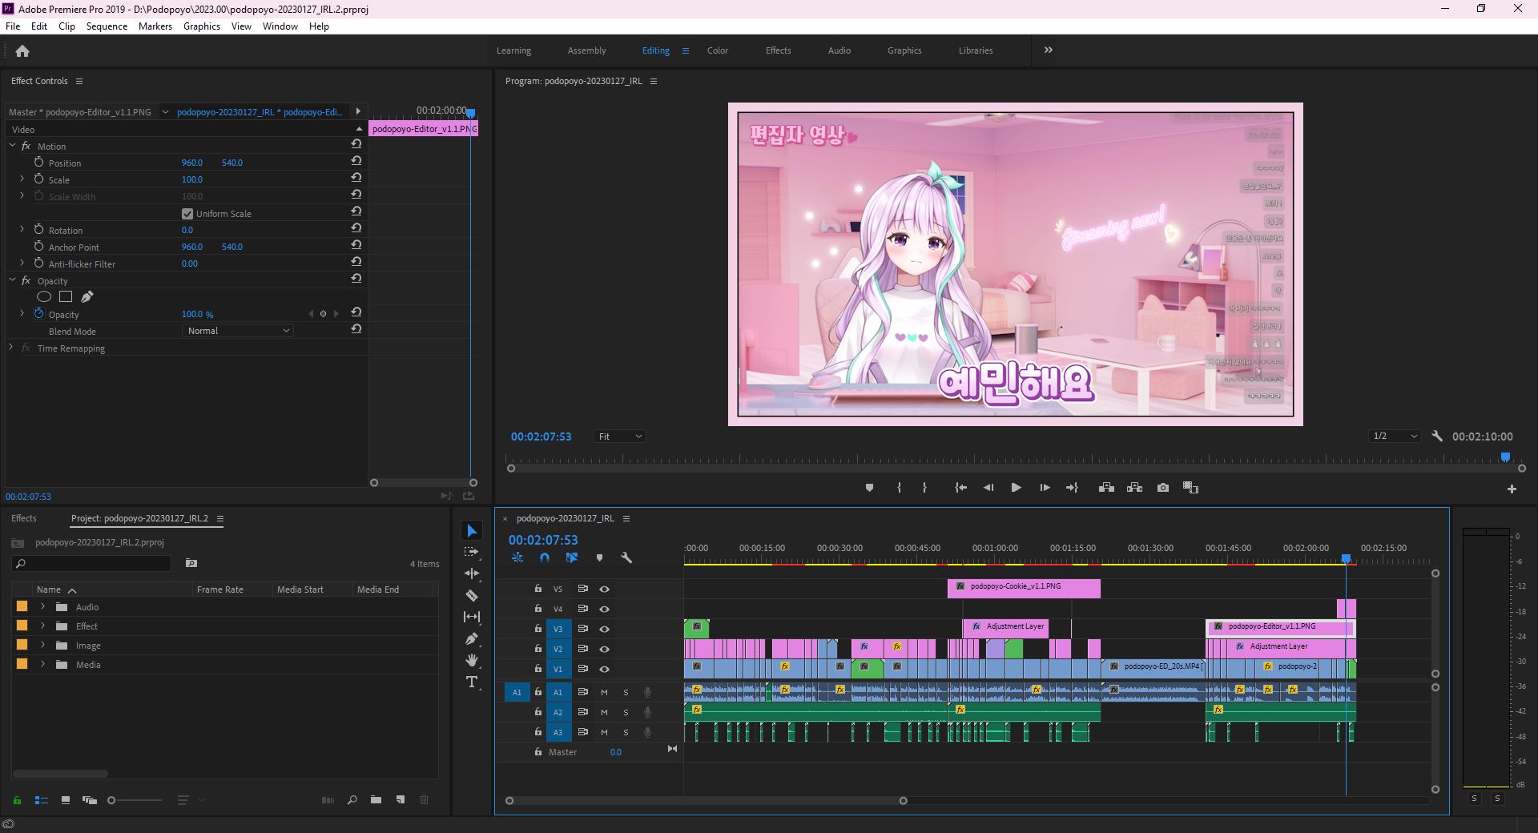Toggle Linked Selection in timeline
Image resolution: width=1538 pixels, height=833 pixels.
pyautogui.click(x=572, y=557)
